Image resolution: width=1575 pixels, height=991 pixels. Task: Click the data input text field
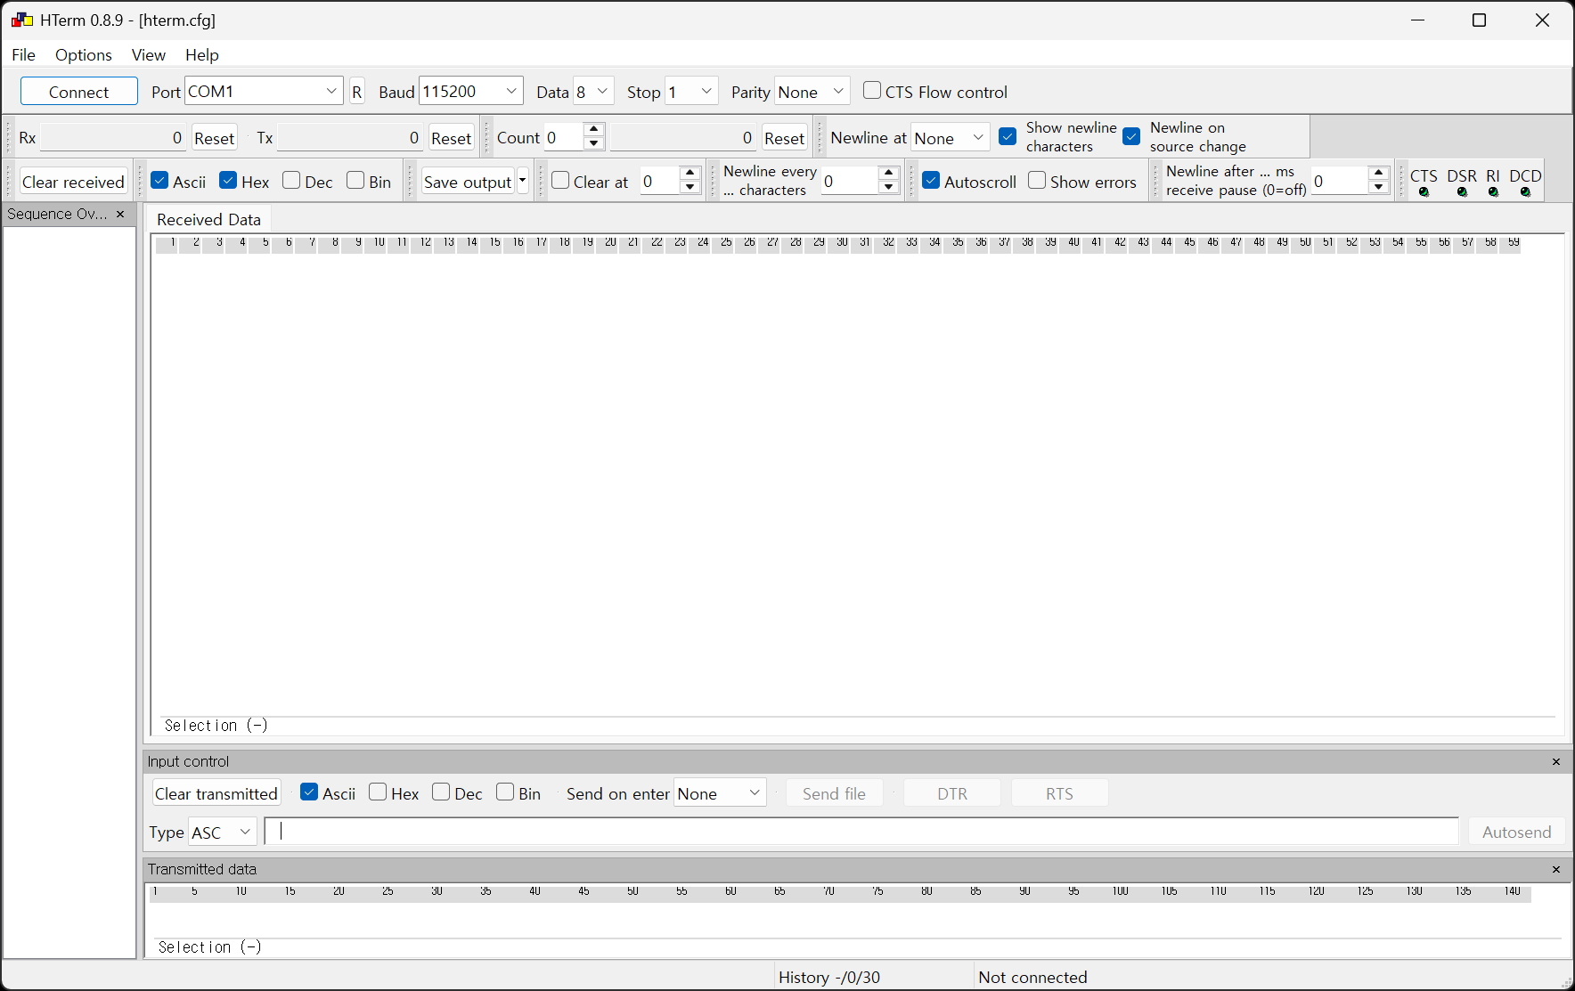pos(861,832)
